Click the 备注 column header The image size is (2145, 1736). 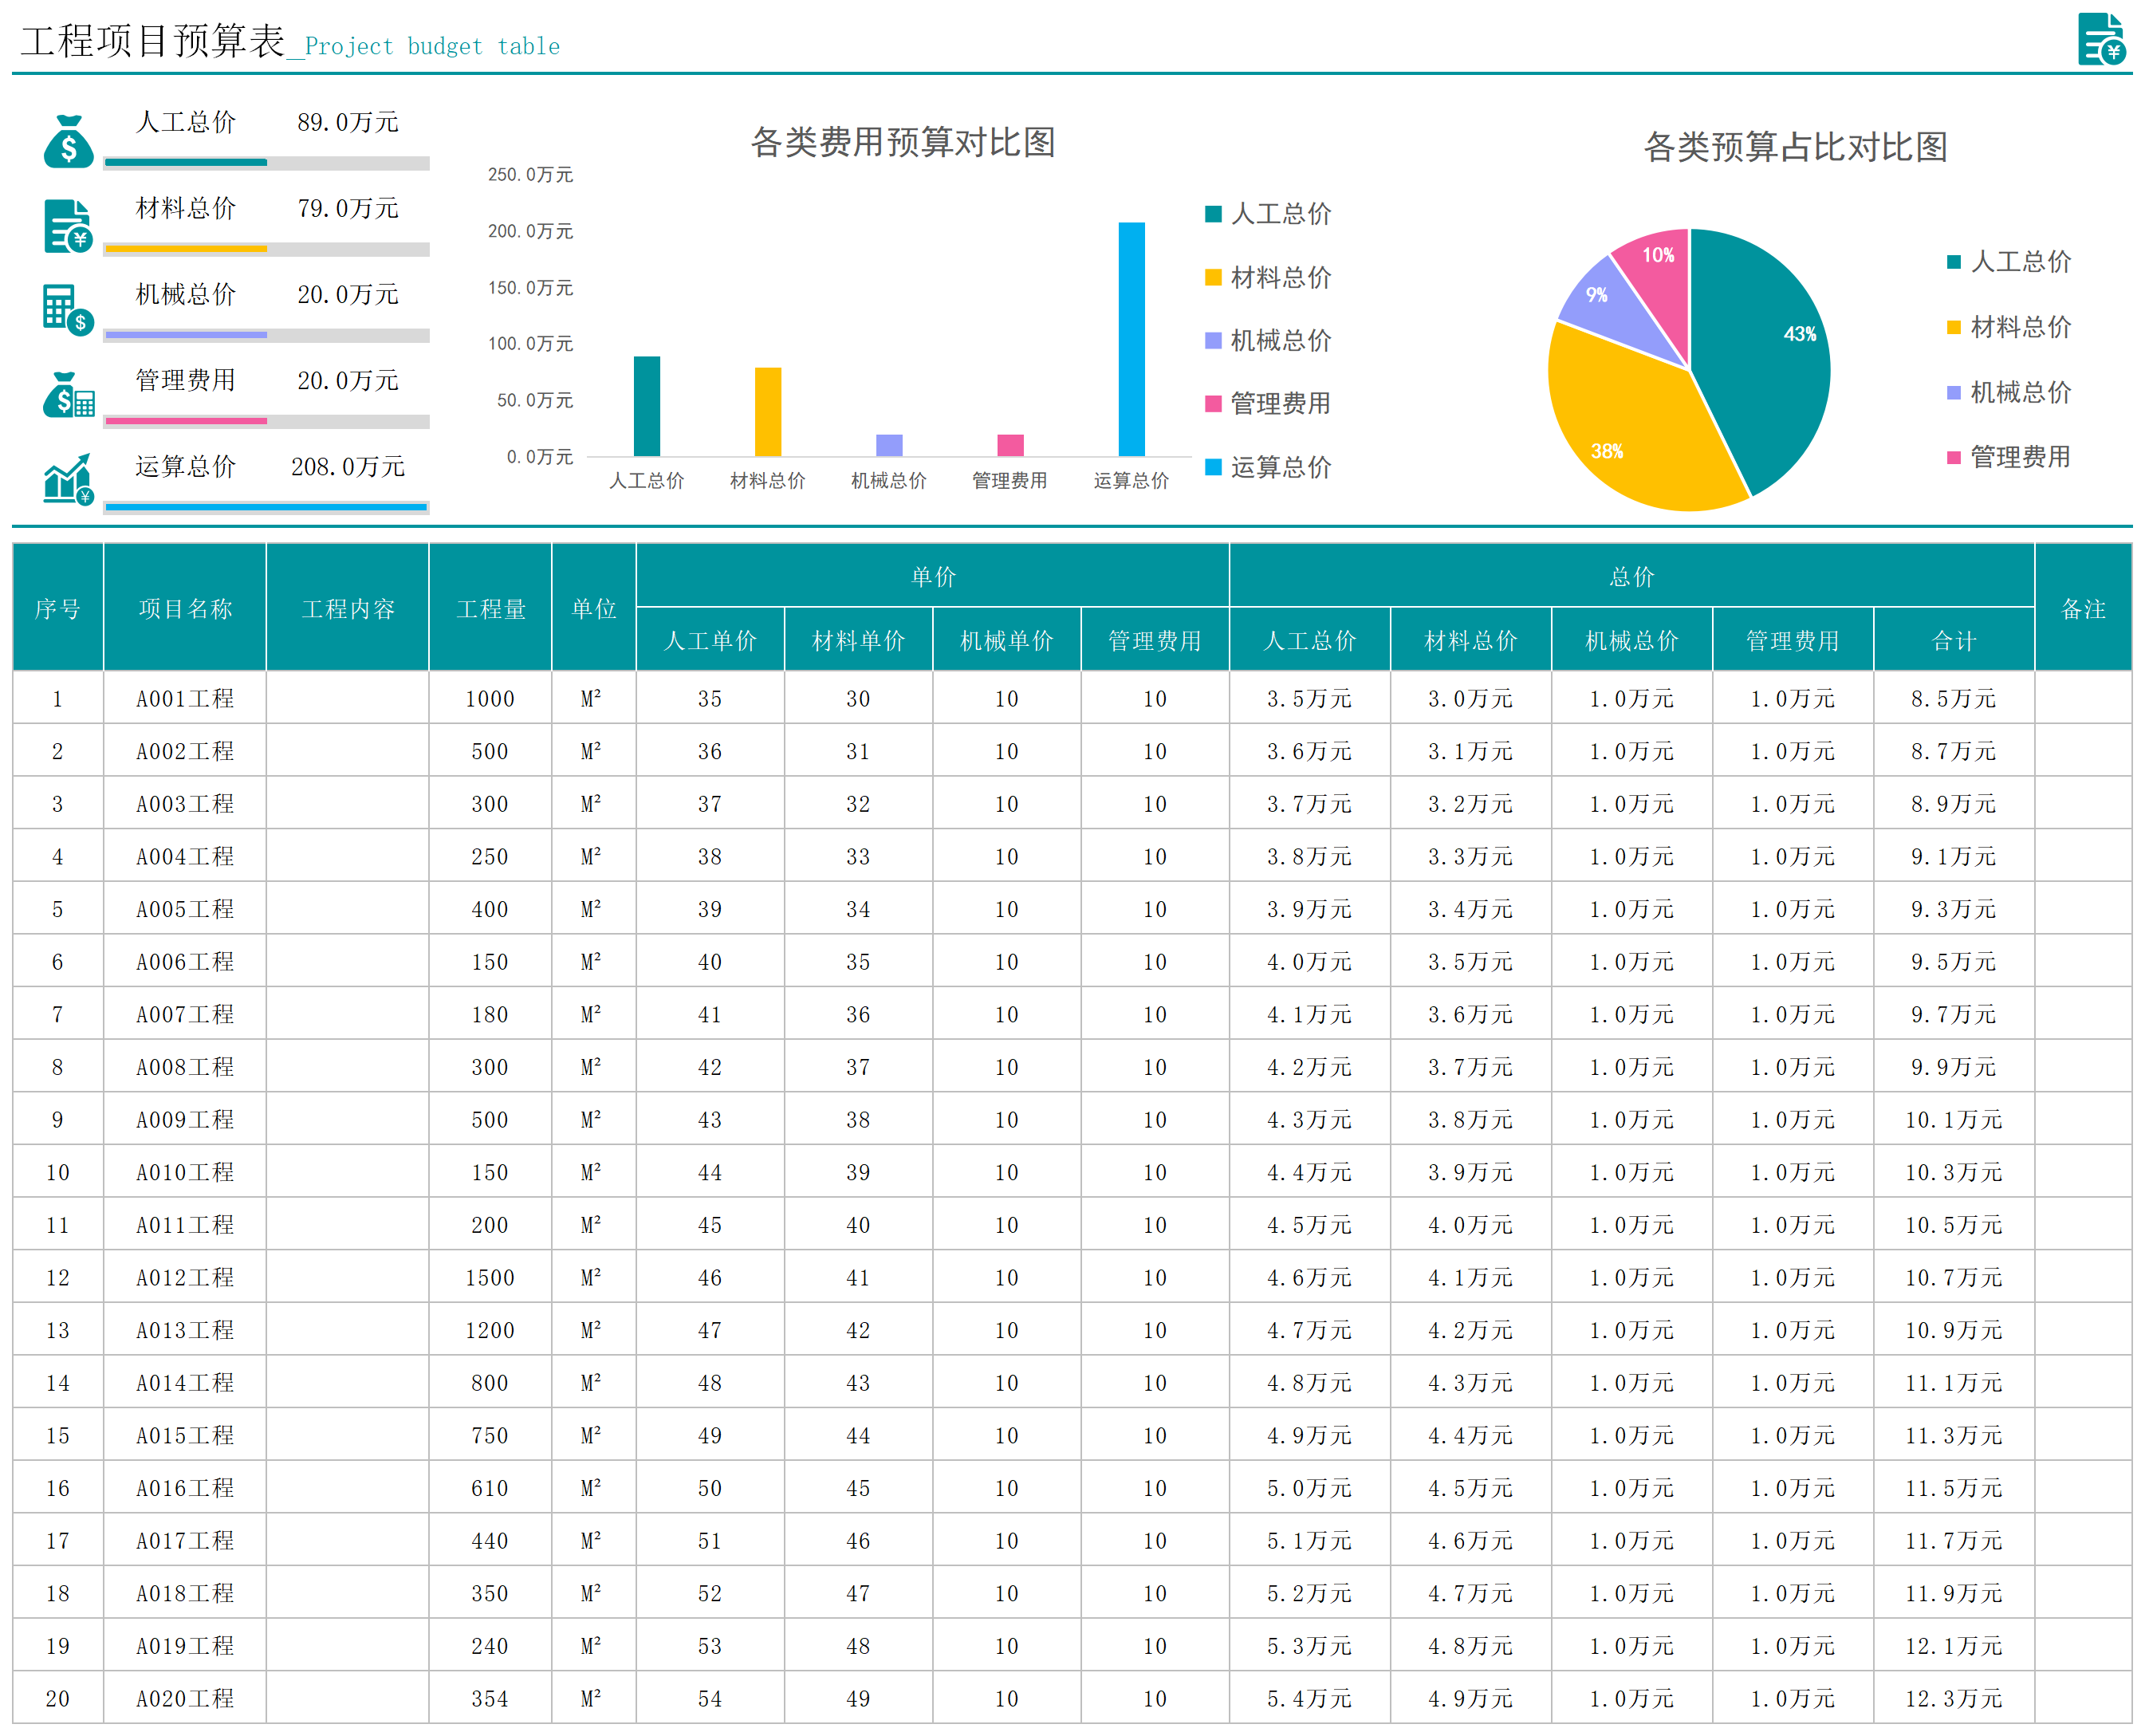pos(2083,608)
